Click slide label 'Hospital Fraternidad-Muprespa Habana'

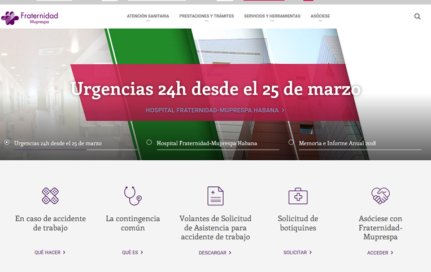207,143
